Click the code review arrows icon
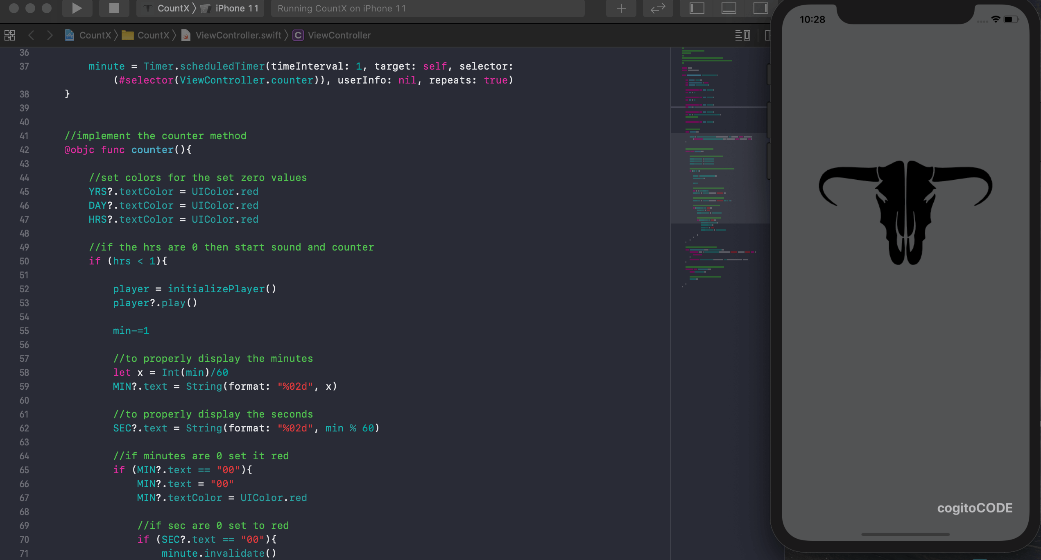 (658, 8)
